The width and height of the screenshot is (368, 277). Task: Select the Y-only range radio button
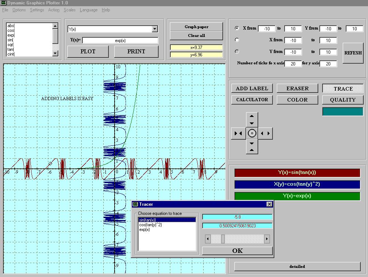[x=237, y=52]
